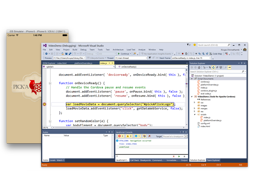
Task: Switch to the Watch 1 tab
Action: (x=60, y=160)
